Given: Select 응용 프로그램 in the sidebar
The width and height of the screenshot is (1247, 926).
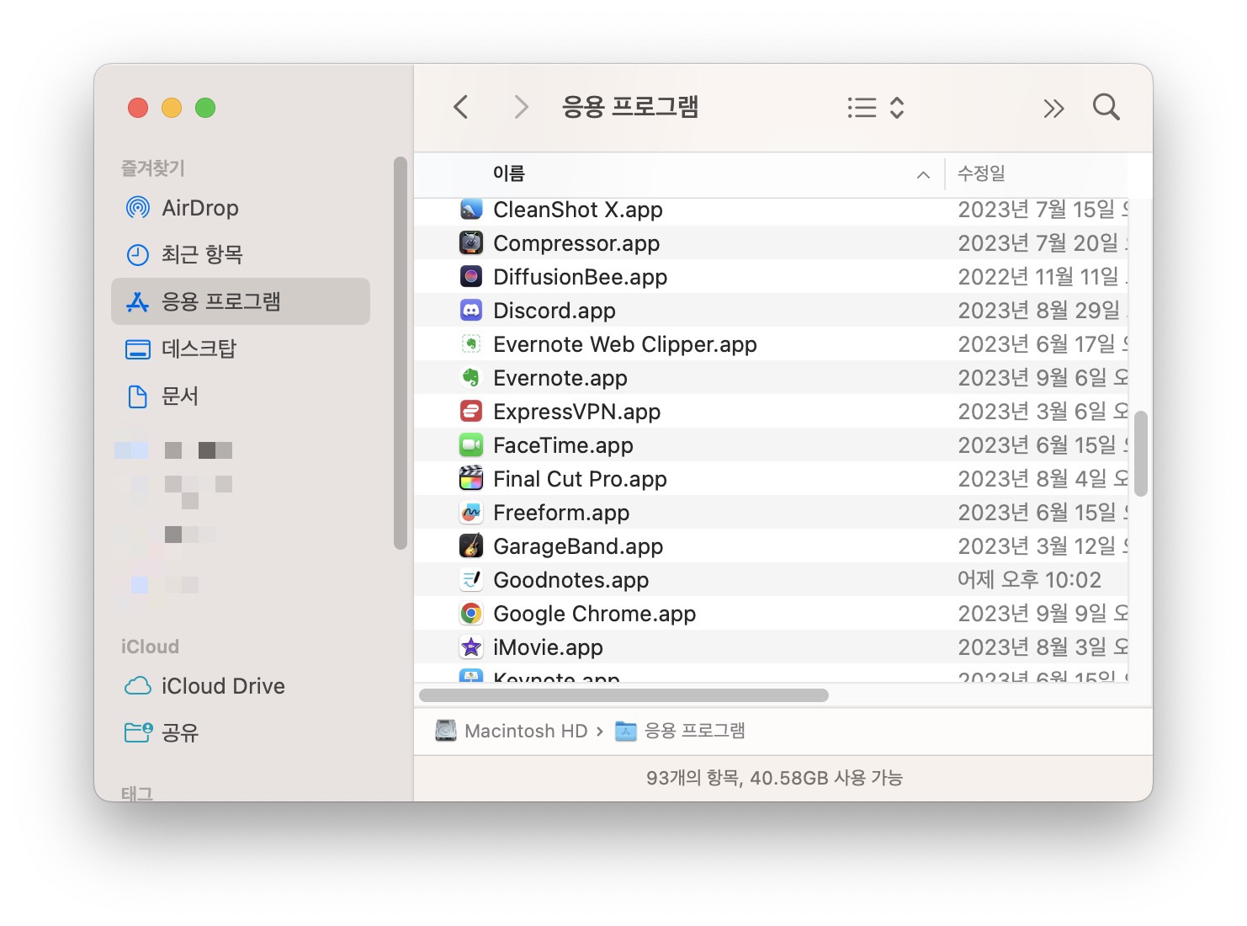Looking at the screenshot, I should click(x=241, y=301).
